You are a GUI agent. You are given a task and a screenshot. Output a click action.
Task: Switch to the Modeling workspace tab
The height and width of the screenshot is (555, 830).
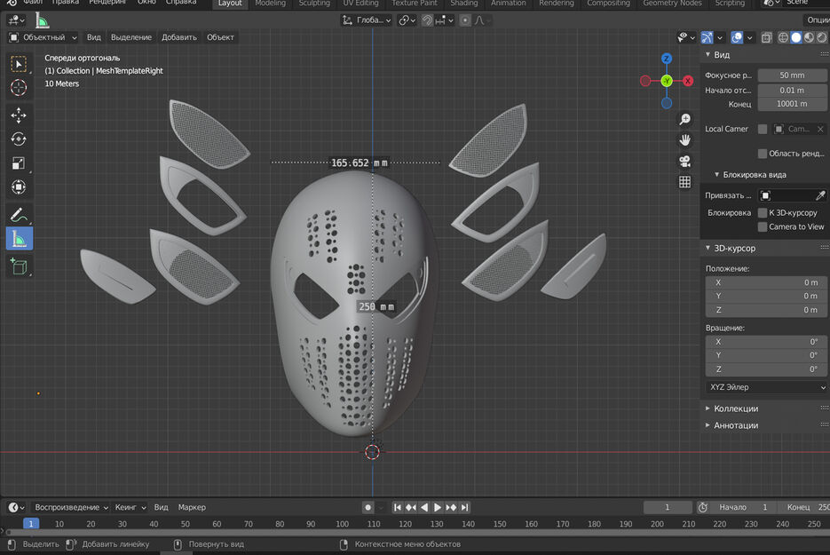[x=270, y=4]
